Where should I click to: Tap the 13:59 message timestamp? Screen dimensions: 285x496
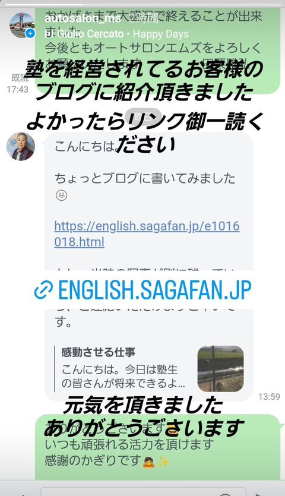point(269,397)
